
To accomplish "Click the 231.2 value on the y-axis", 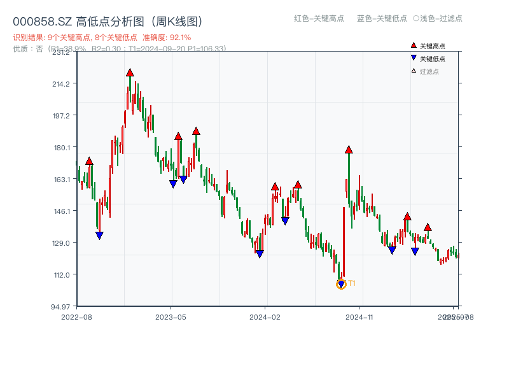I will [61, 53].
